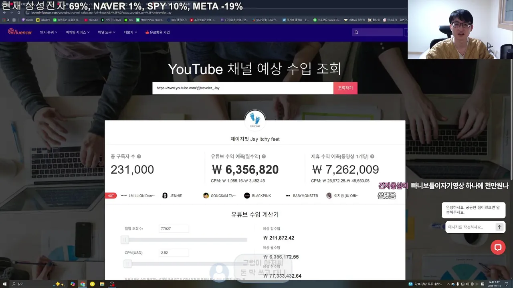Open the 치지직 CHZZK bookmark
This screenshot has height=288, width=513.
tap(111, 20)
